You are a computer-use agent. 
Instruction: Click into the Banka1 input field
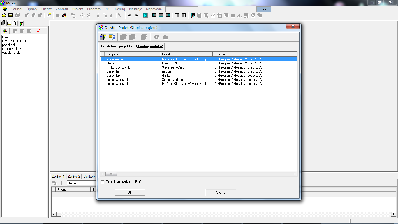coord(82,183)
